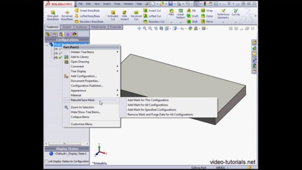Expand the Comment submenu arrow

pyautogui.click(x=117, y=66)
